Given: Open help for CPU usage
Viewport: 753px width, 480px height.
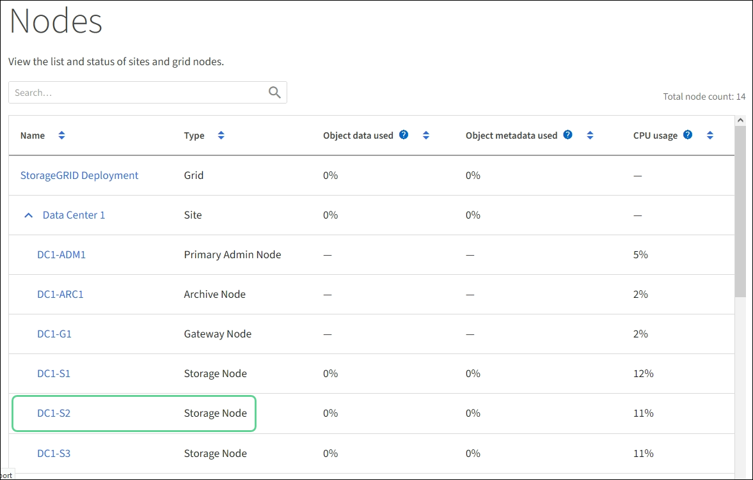Looking at the screenshot, I should (x=688, y=135).
